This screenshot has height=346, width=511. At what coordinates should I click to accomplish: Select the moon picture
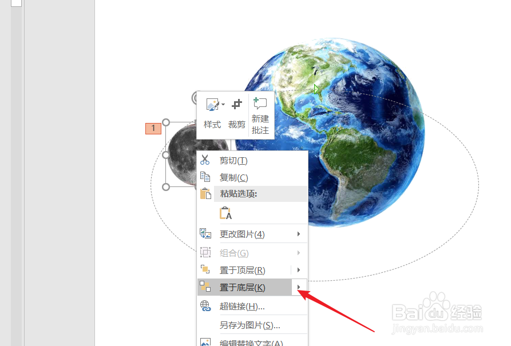point(183,156)
